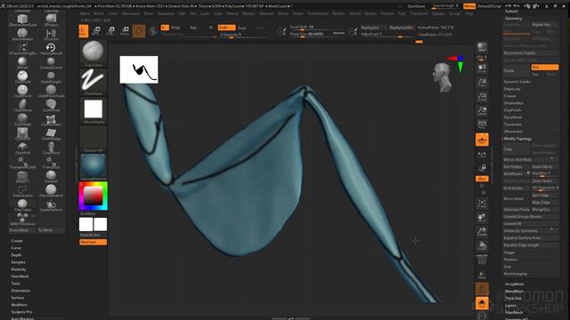570x320 pixels.
Task: Toggle the Qxyz rotation mode
Action: [x=482, y=179]
